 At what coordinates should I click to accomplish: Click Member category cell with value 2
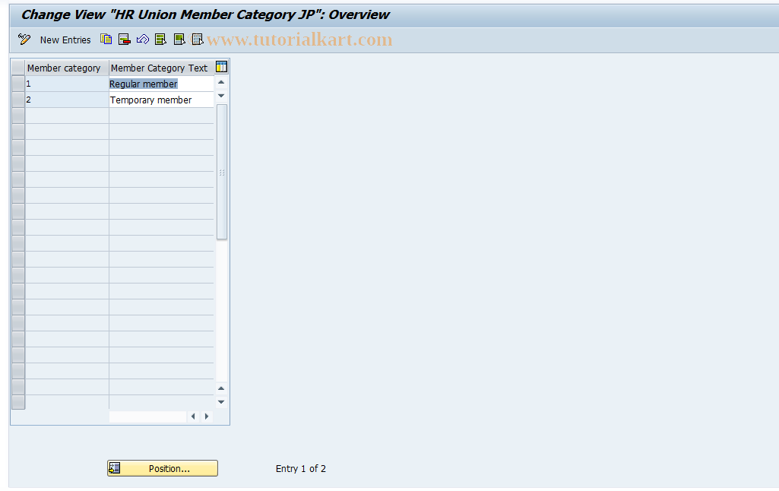click(67, 100)
